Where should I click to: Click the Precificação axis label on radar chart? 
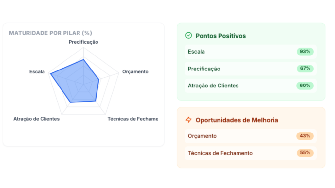click(83, 42)
